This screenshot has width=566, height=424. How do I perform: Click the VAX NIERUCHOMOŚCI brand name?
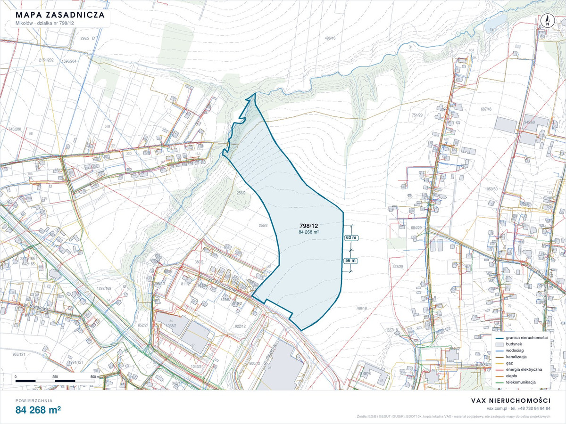(x=511, y=400)
